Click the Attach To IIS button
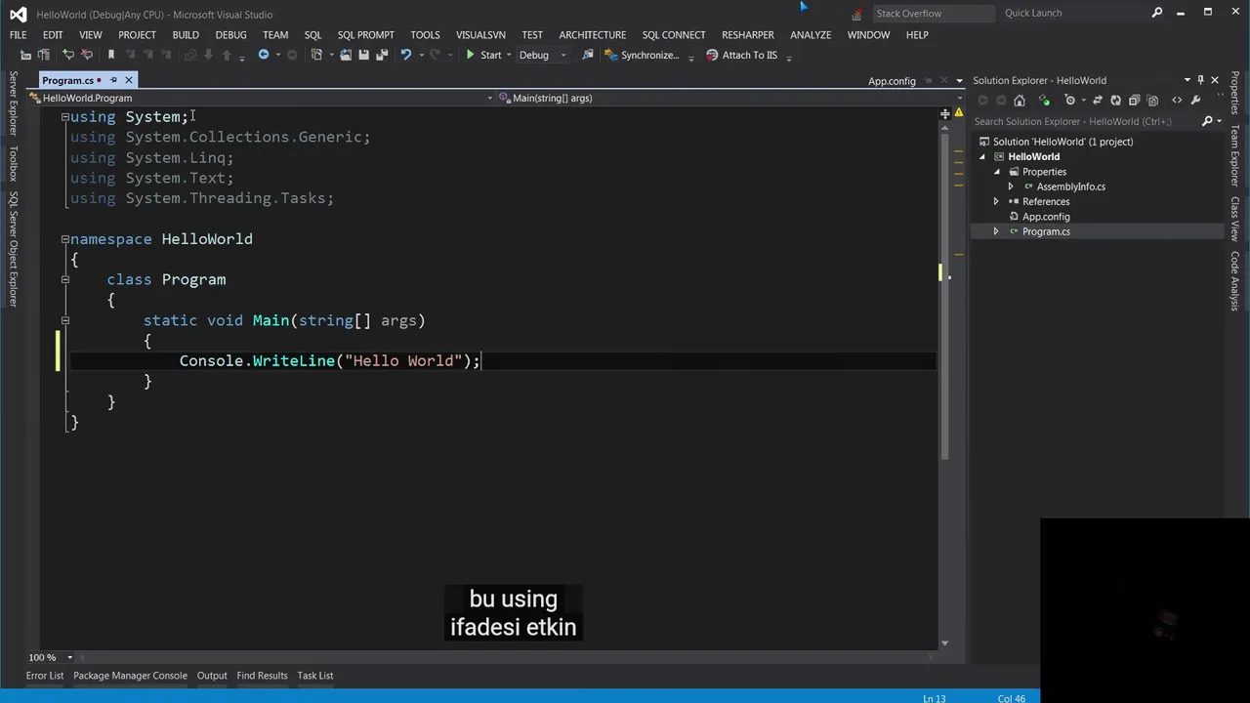Viewport: 1250px width, 703px height. (x=741, y=55)
